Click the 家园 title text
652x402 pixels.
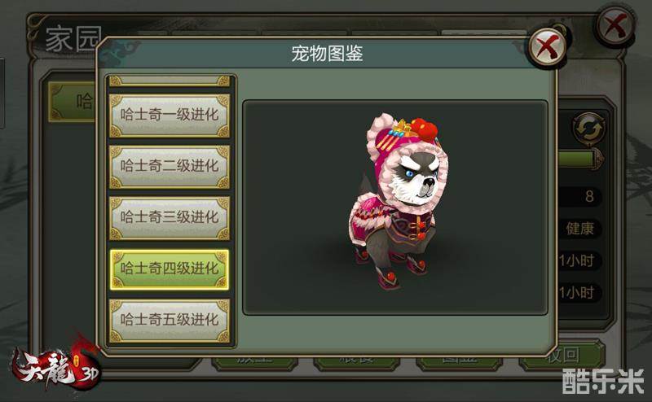click(x=73, y=38)
